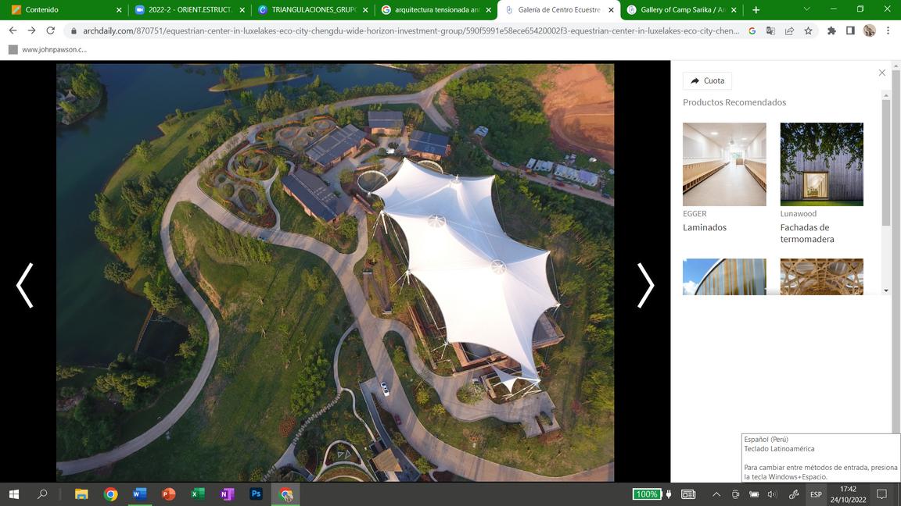This screenshot has height=506, width=901.
Task: Open Google Translate icon in address bar
Action: (770, 31)
